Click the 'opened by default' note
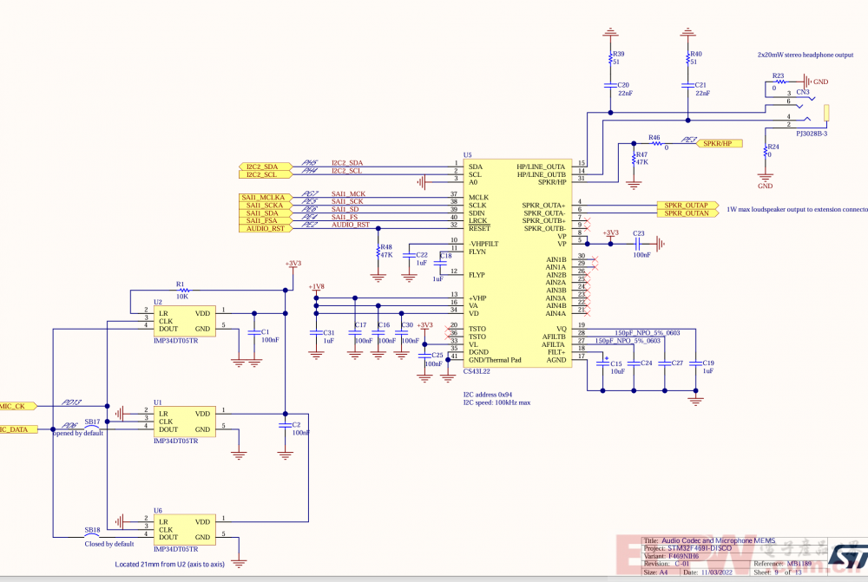Image resolution: width=868 pixels, height=582 pixels. pos(78,433)
